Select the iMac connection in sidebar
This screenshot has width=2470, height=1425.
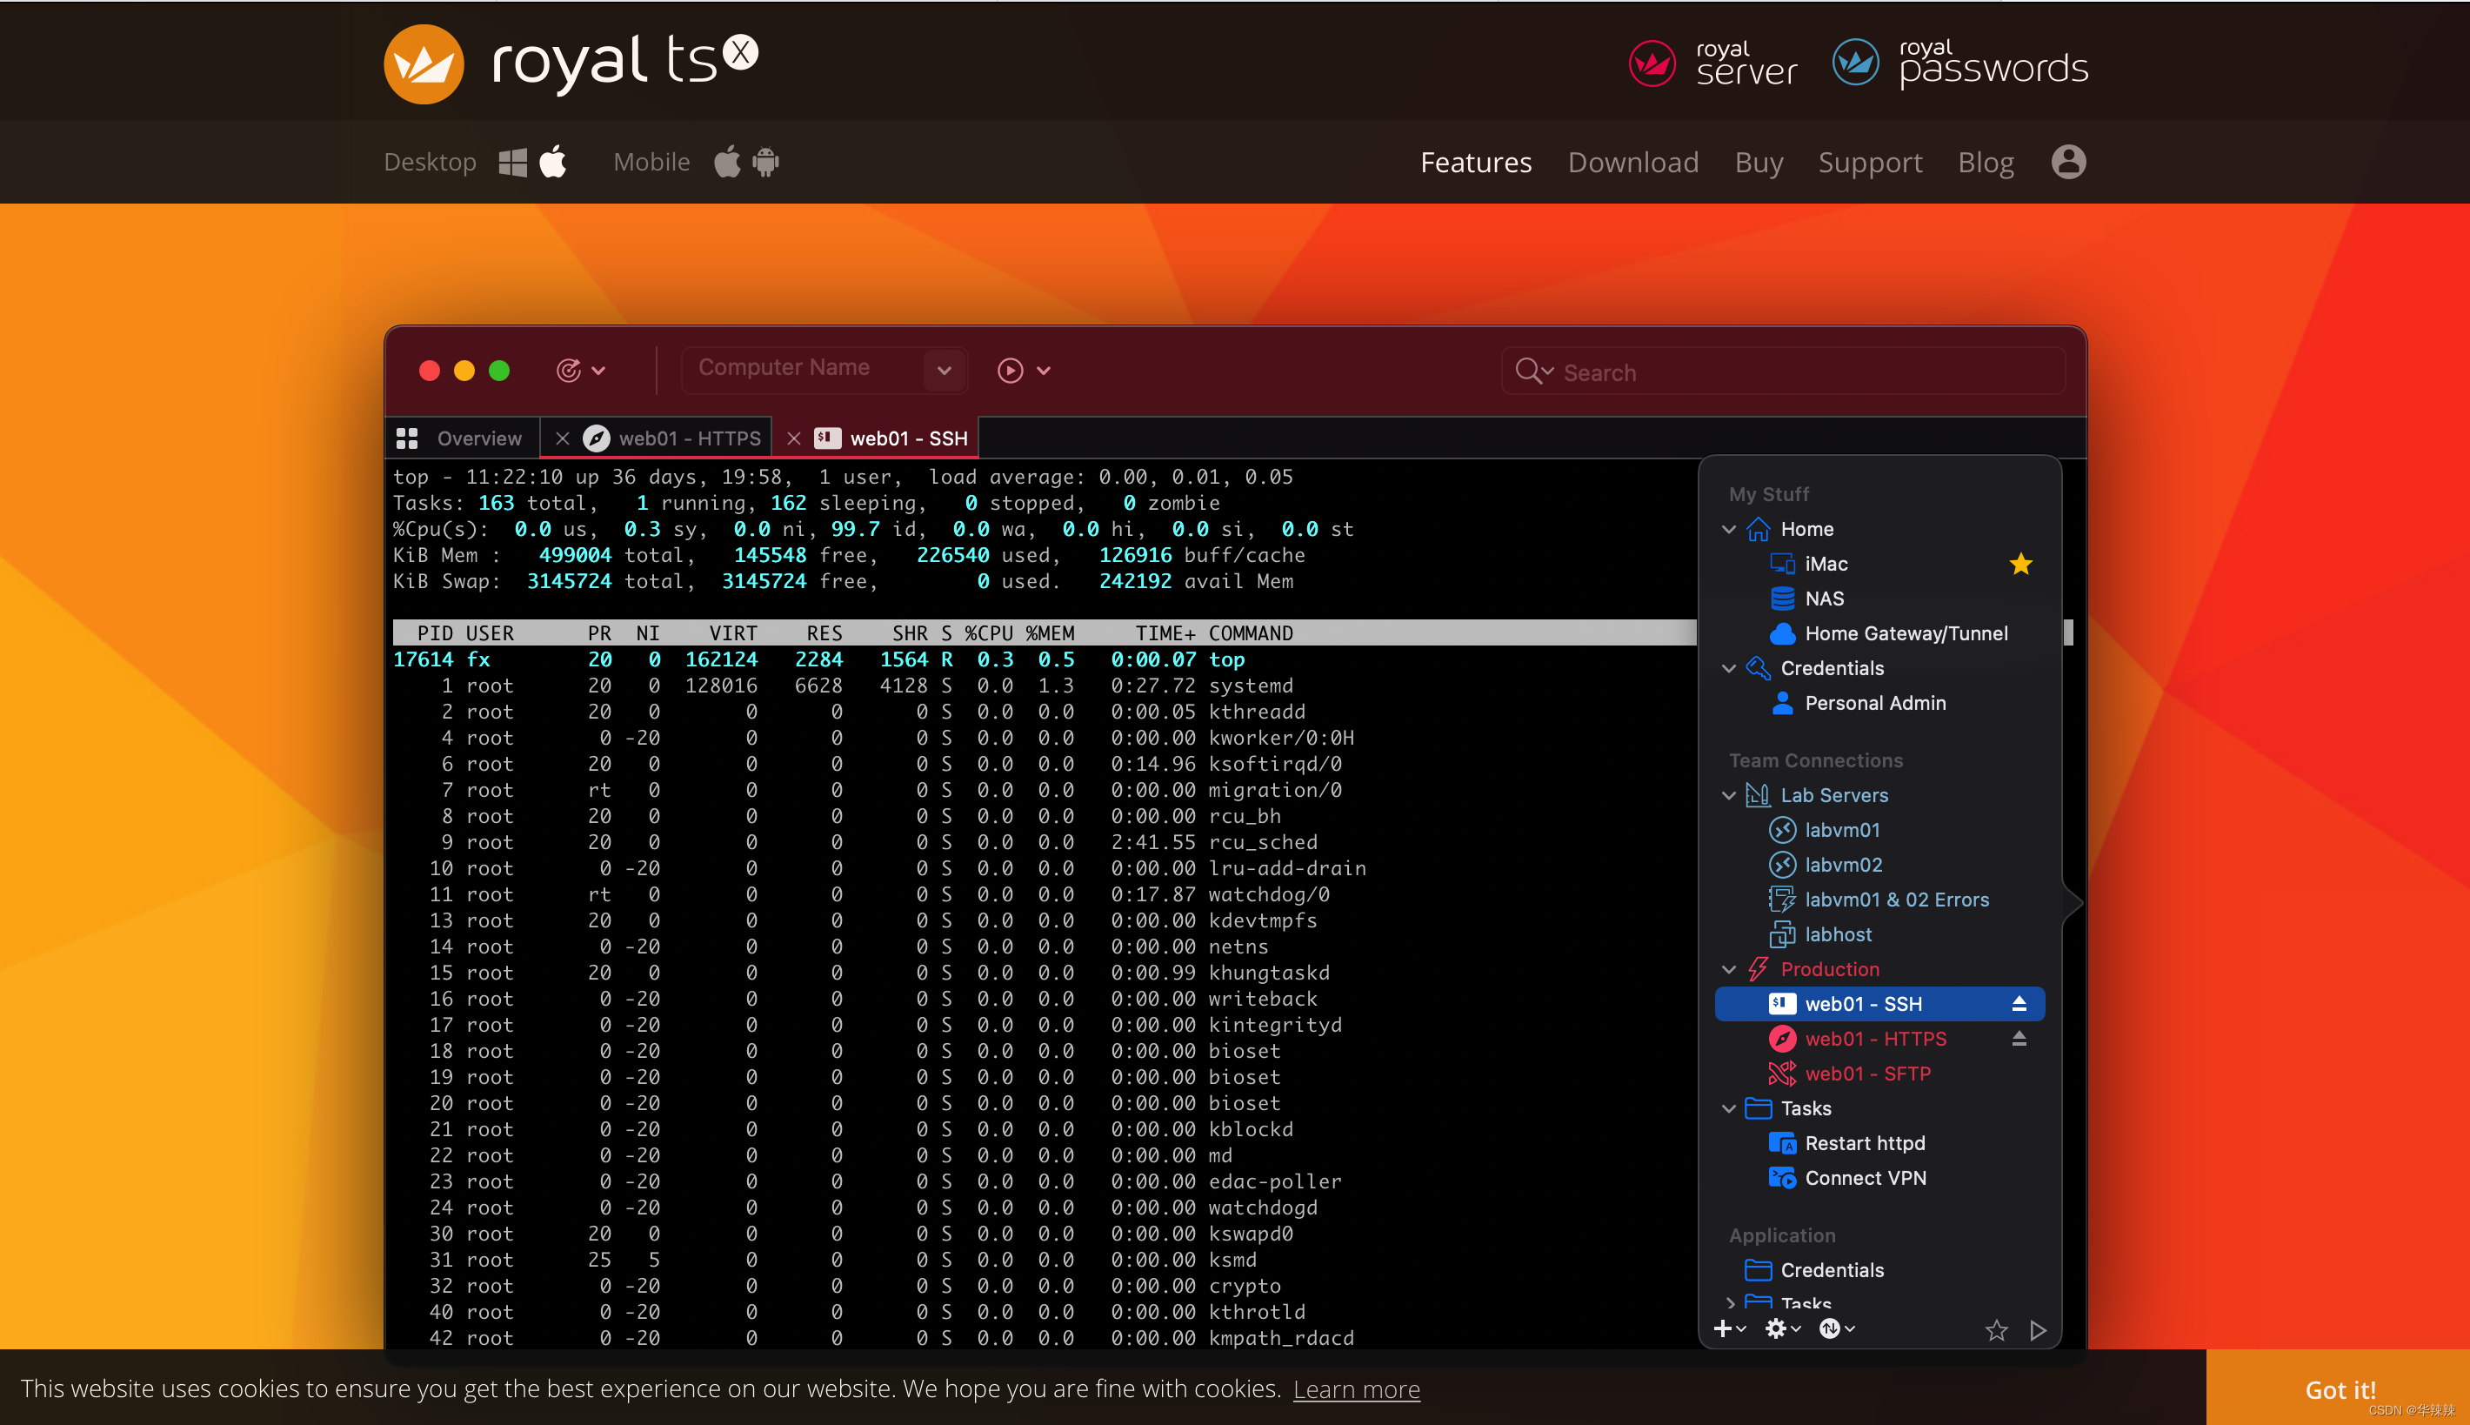pyautogui.click(x=1826, y=564)
